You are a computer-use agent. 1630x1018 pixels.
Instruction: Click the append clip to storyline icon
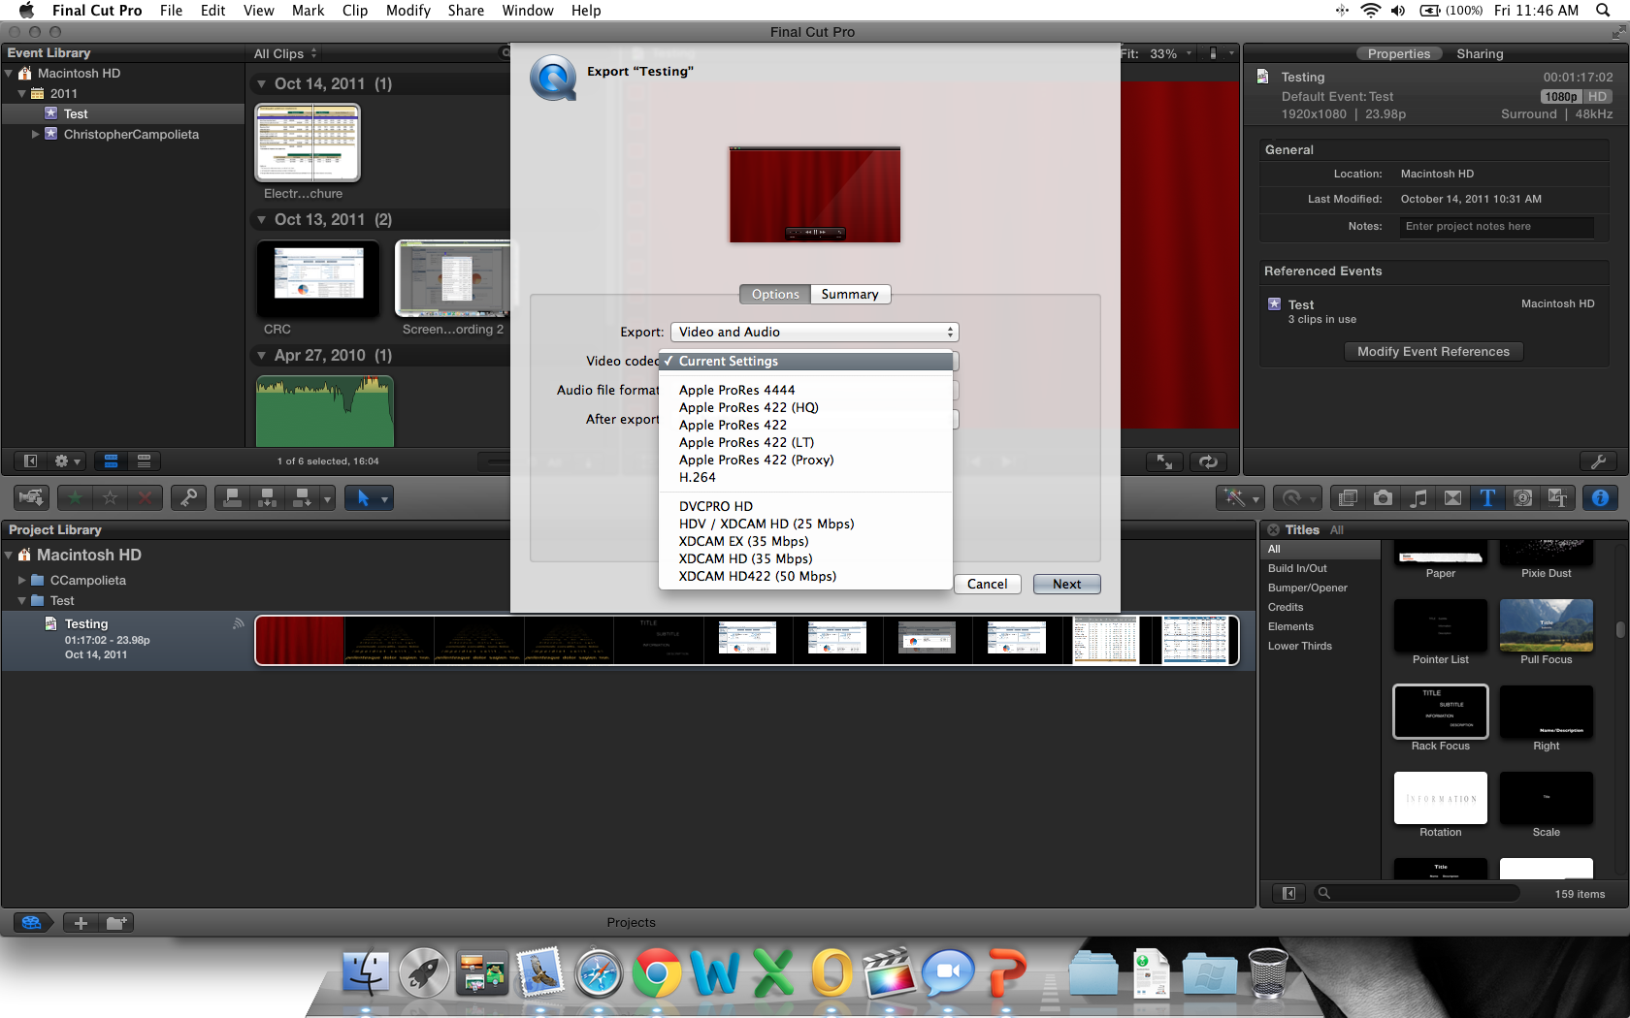pos(302,498)
